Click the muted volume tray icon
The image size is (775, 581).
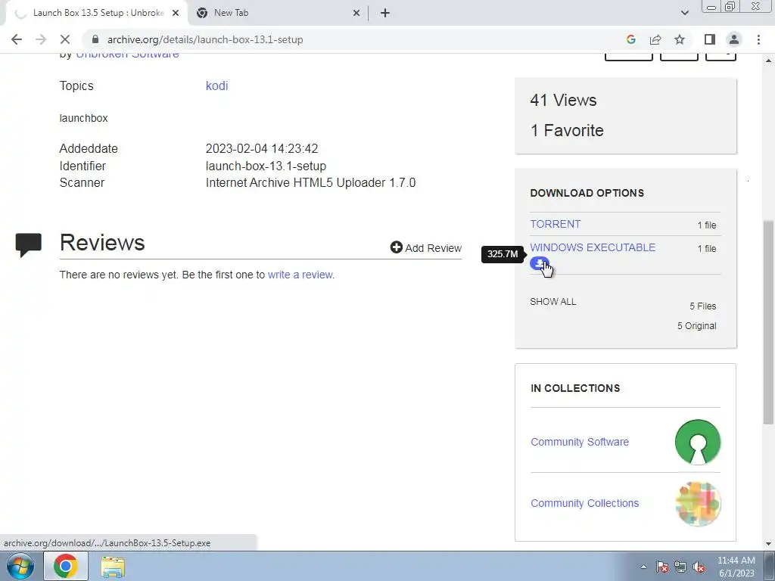[x=699, y=567]
